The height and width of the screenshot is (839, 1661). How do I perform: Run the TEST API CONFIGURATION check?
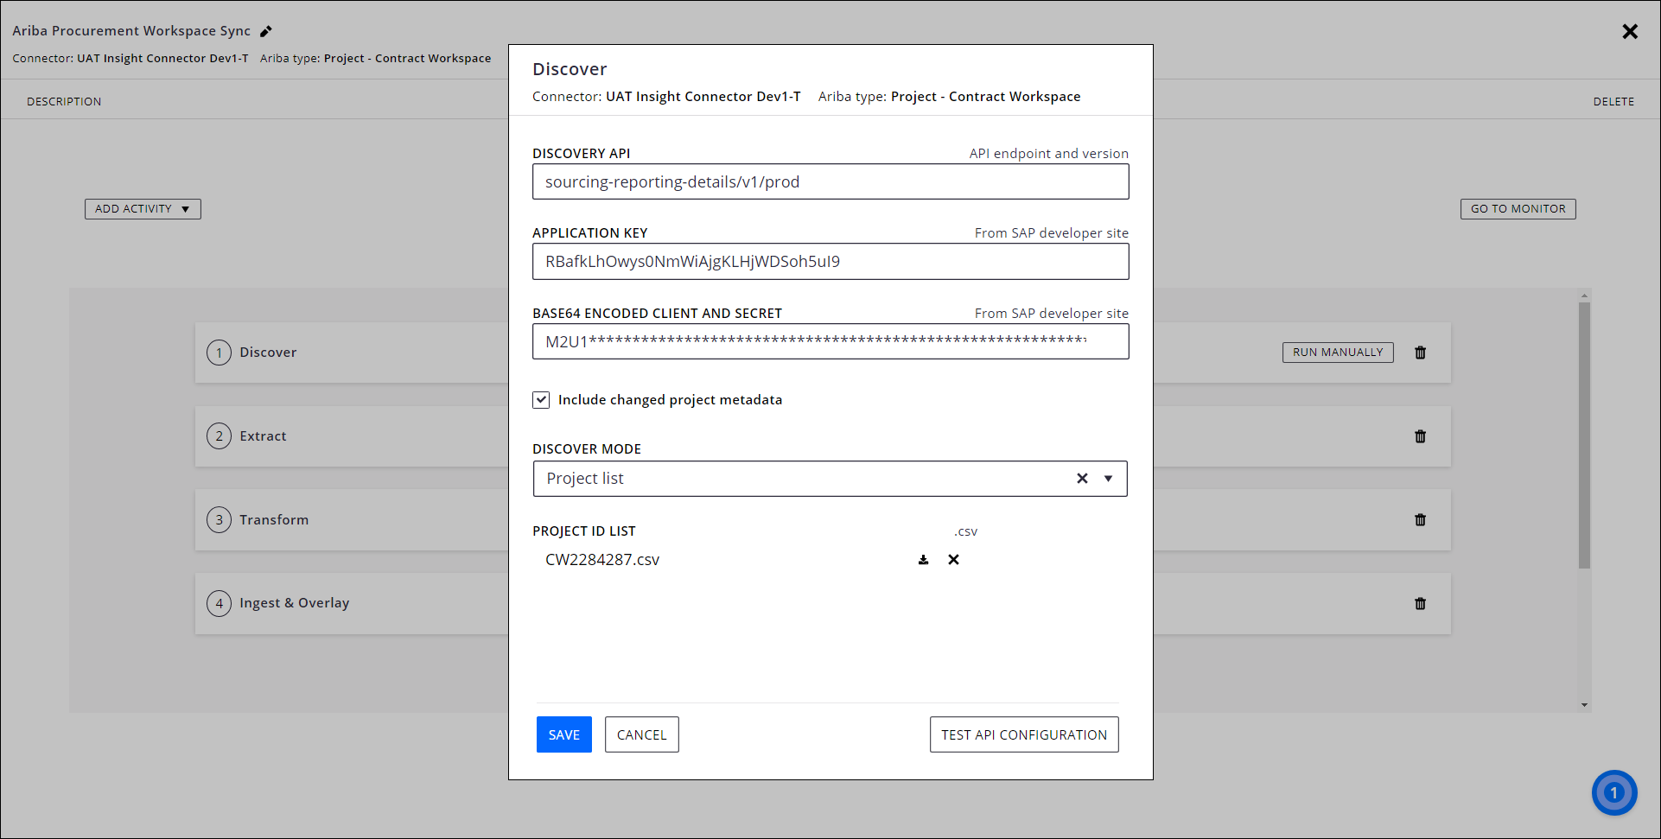coord(1023,734)
